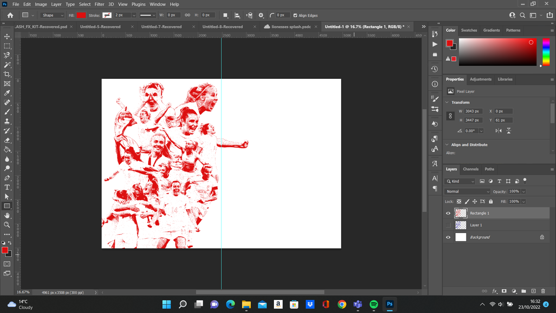Viewport: 556px width, 313px height.
Task: Delete layer using the trash icon
Action: pyautogui.click(x=543, y=291)
